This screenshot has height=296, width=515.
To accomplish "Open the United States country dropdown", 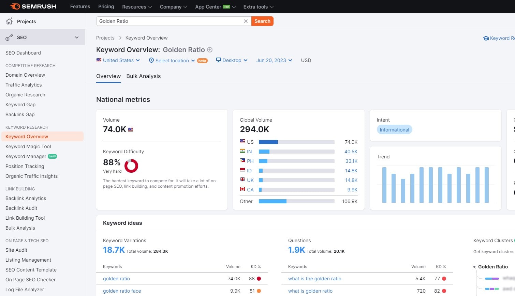I will point(118,60).
